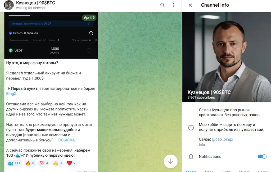
Task: Switch to the Links tab
Action: 226,171
